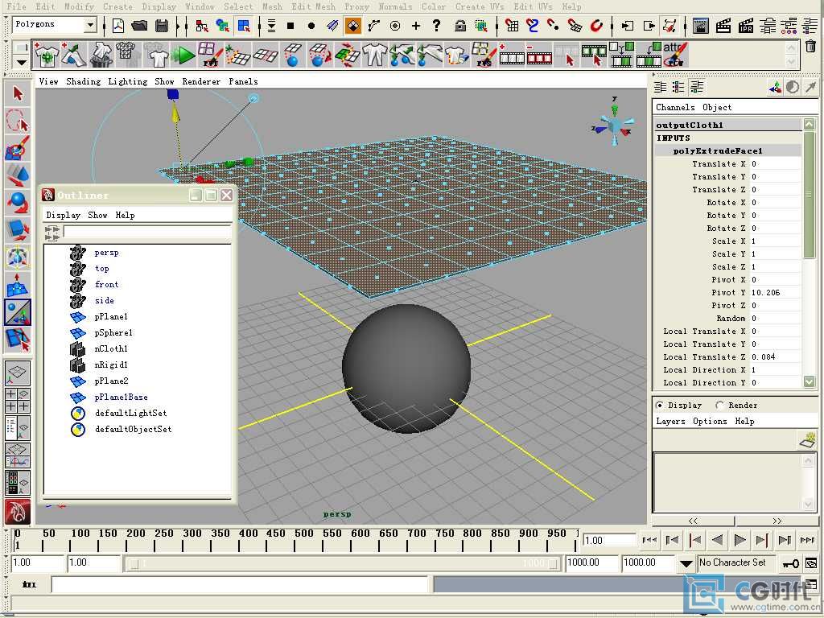Go to start of playback range

coord(649,540)
